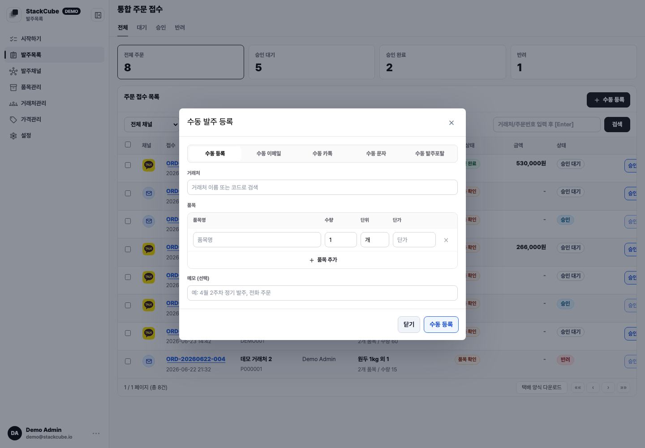The width and height of the screenshot is (645, 448).
Task: Click KakaoTalk channel icon in 530,000원 row
Action: [149, 165]
